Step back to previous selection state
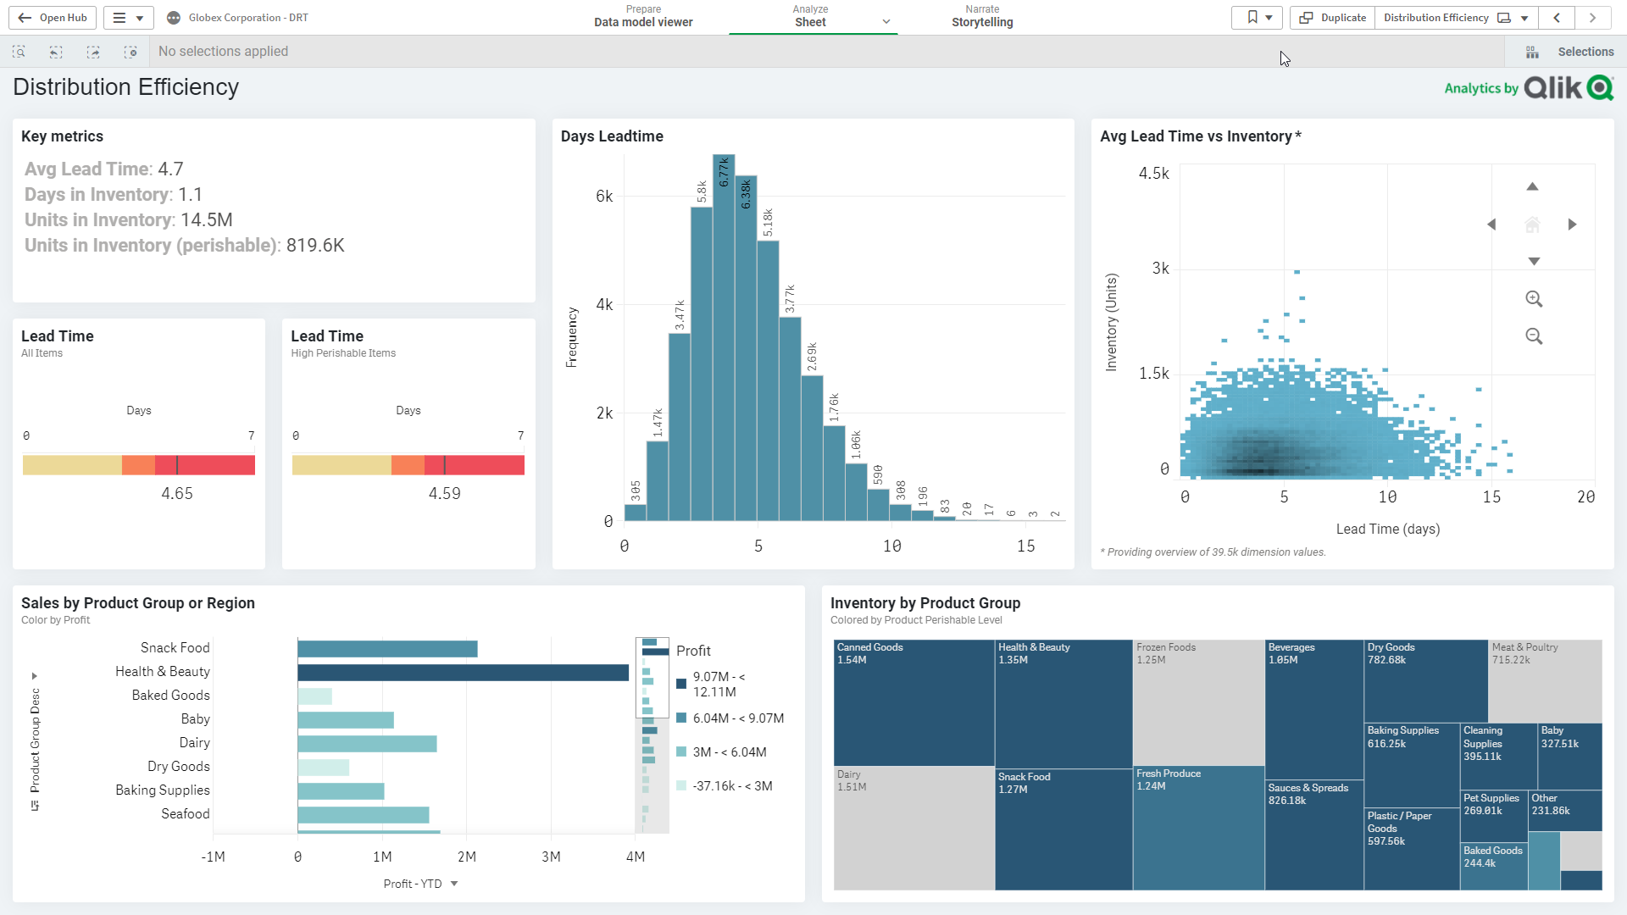1627x915 pixels. [x=56, y=52]
